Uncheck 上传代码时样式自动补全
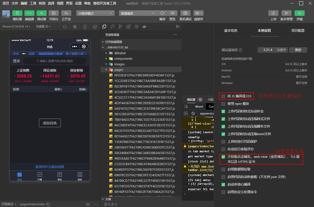Screen dimensions: 314x207 223,111
